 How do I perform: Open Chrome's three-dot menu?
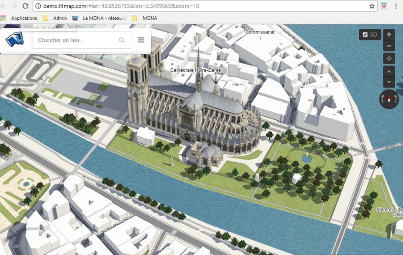click(396, 6)
